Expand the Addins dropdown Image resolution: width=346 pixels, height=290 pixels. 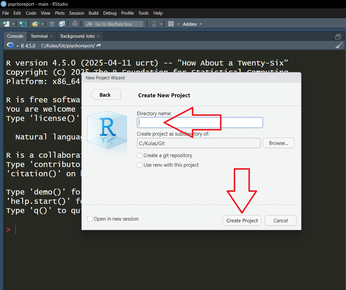192,24
